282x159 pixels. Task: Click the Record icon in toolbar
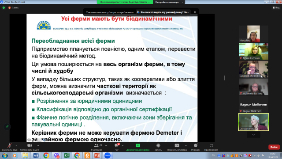158,145
